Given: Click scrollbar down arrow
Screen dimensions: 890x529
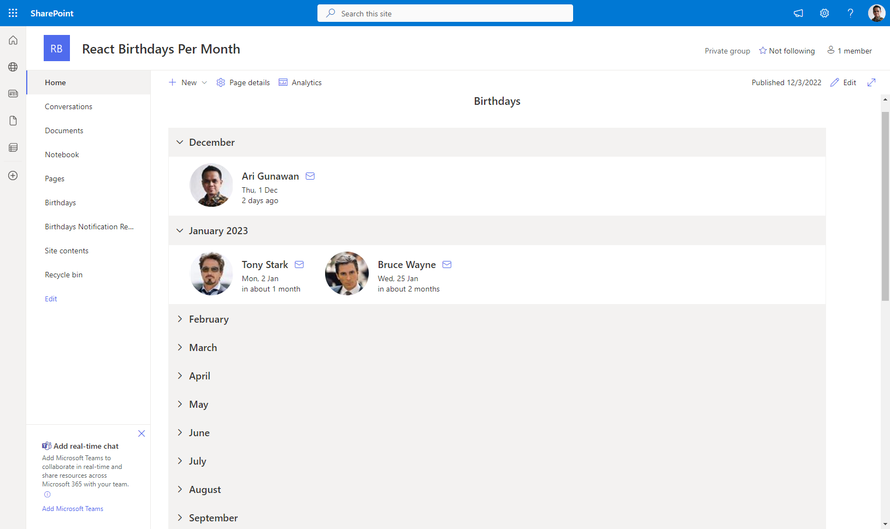Looking at the screenshot, I should tap(885, 524).
